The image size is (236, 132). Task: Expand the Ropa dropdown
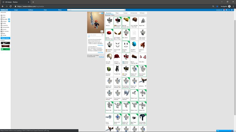[117, 13]
